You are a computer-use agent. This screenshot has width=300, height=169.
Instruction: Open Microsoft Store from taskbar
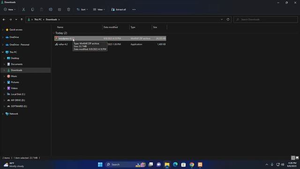coord(183,165)
